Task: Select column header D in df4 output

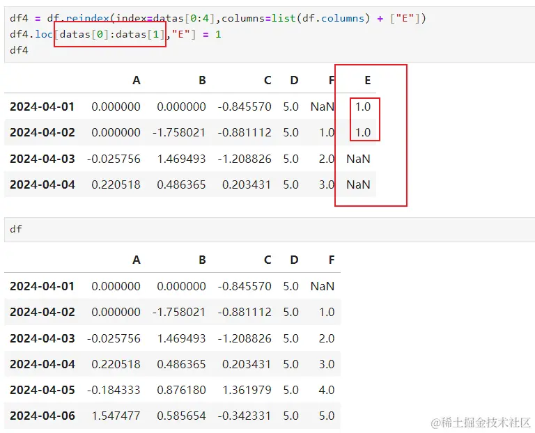Action: (x=294, y=81)
